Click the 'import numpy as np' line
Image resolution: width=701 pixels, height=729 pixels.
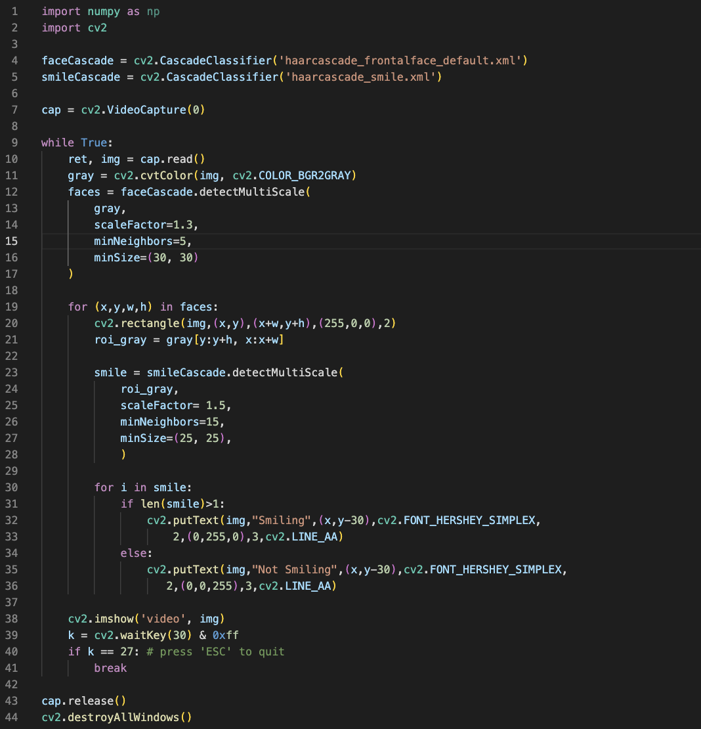[x=101, y=12]
